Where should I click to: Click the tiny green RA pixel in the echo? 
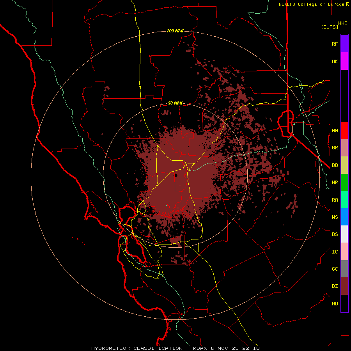(167, 205)
